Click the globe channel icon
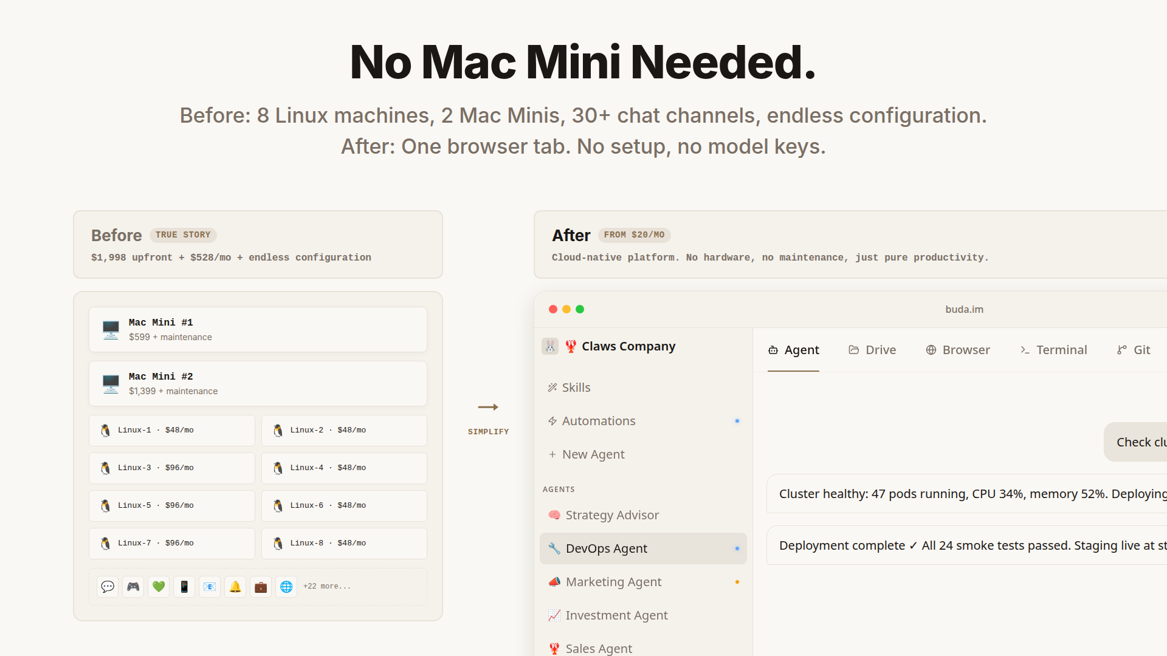The image size is (1167, 656). pyautogui.click(x=286, y=587)
